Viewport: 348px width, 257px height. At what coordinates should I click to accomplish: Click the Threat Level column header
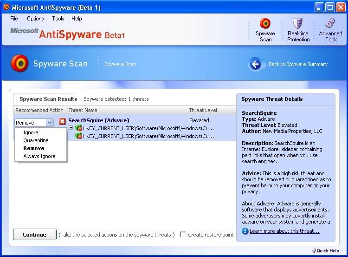[203, 110]
